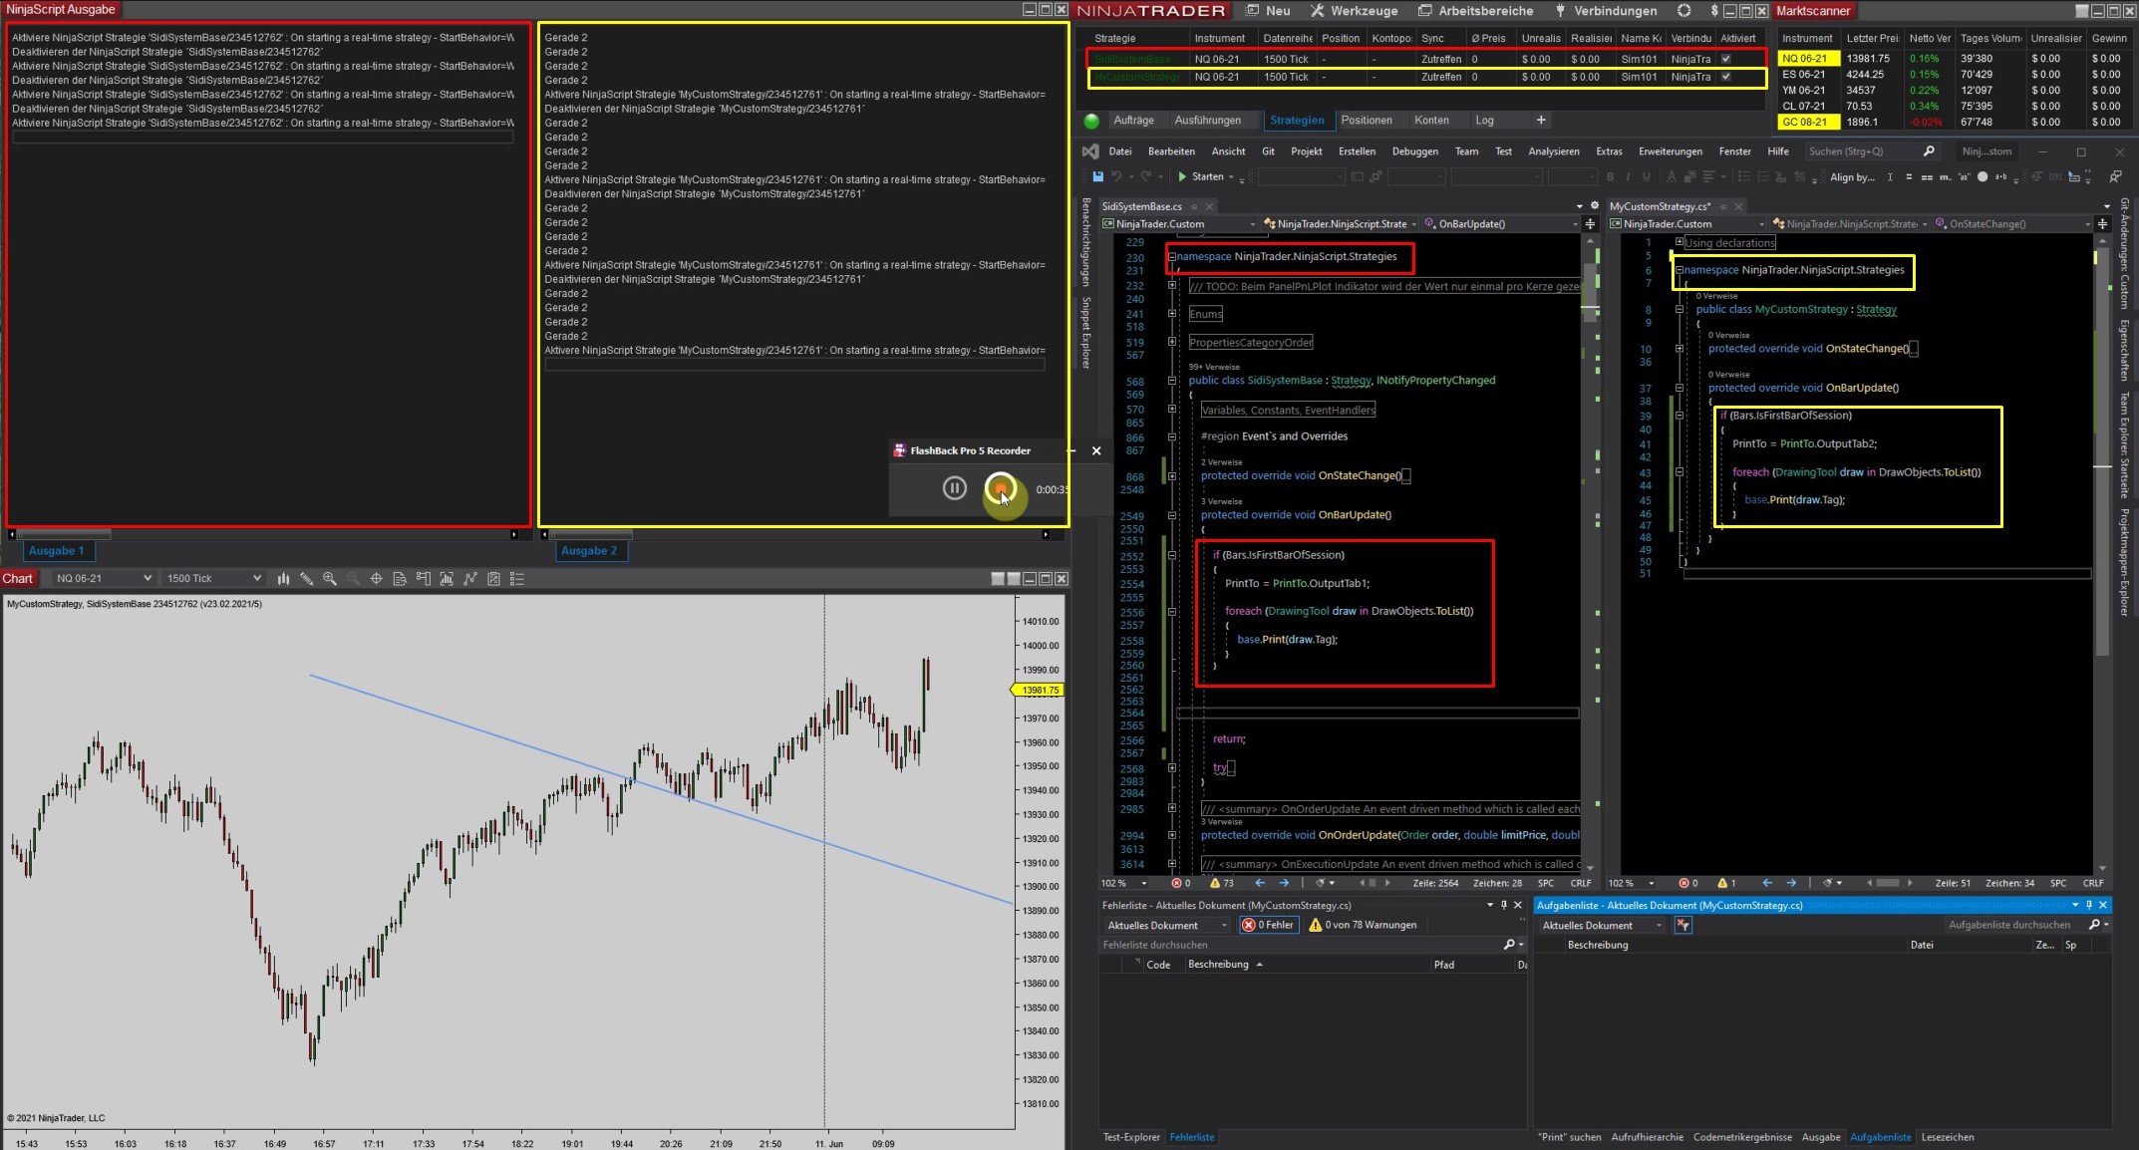The width and height of the screenshot is (2139, 1150).
Task: Open the chart Data Box icon
Action: 400,579
